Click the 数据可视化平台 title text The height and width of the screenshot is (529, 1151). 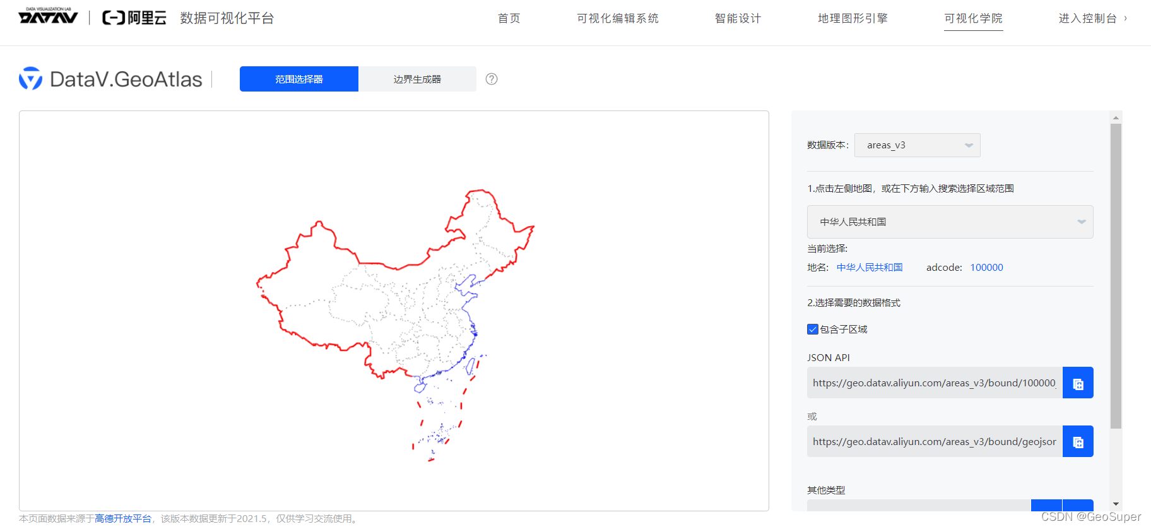tap(227, 18)
